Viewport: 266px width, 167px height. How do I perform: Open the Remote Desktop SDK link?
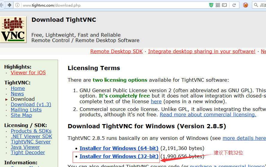pyautogui.click(x=117, y=51)
